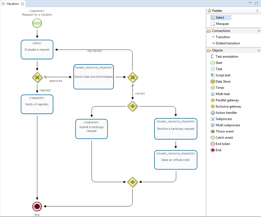Choose the Parallel gateway palette item
Viewport: 261px width, 217px height.
coord(227,100)
